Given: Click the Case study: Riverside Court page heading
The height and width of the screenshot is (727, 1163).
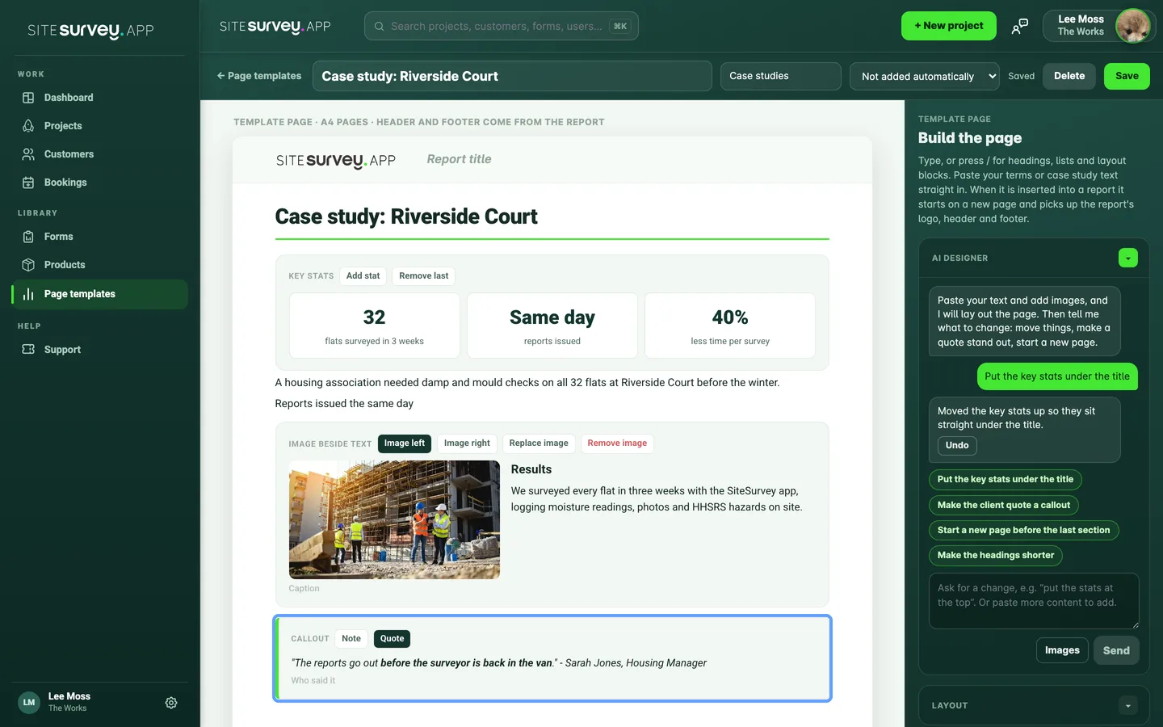Looking at the screenshot, I should tap(406, 216).
